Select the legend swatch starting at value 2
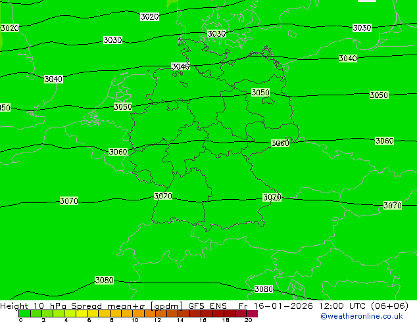The height and width of the screenshot is (322, 417). point(47,313)
